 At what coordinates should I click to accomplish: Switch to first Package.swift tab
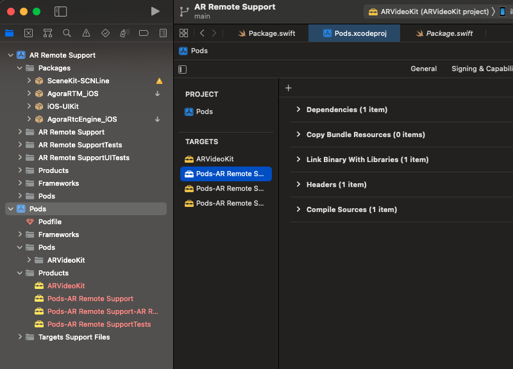(267, 33)
